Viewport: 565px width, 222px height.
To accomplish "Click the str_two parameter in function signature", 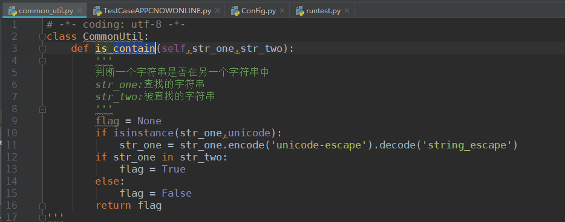I will click(x=261, y=48).
